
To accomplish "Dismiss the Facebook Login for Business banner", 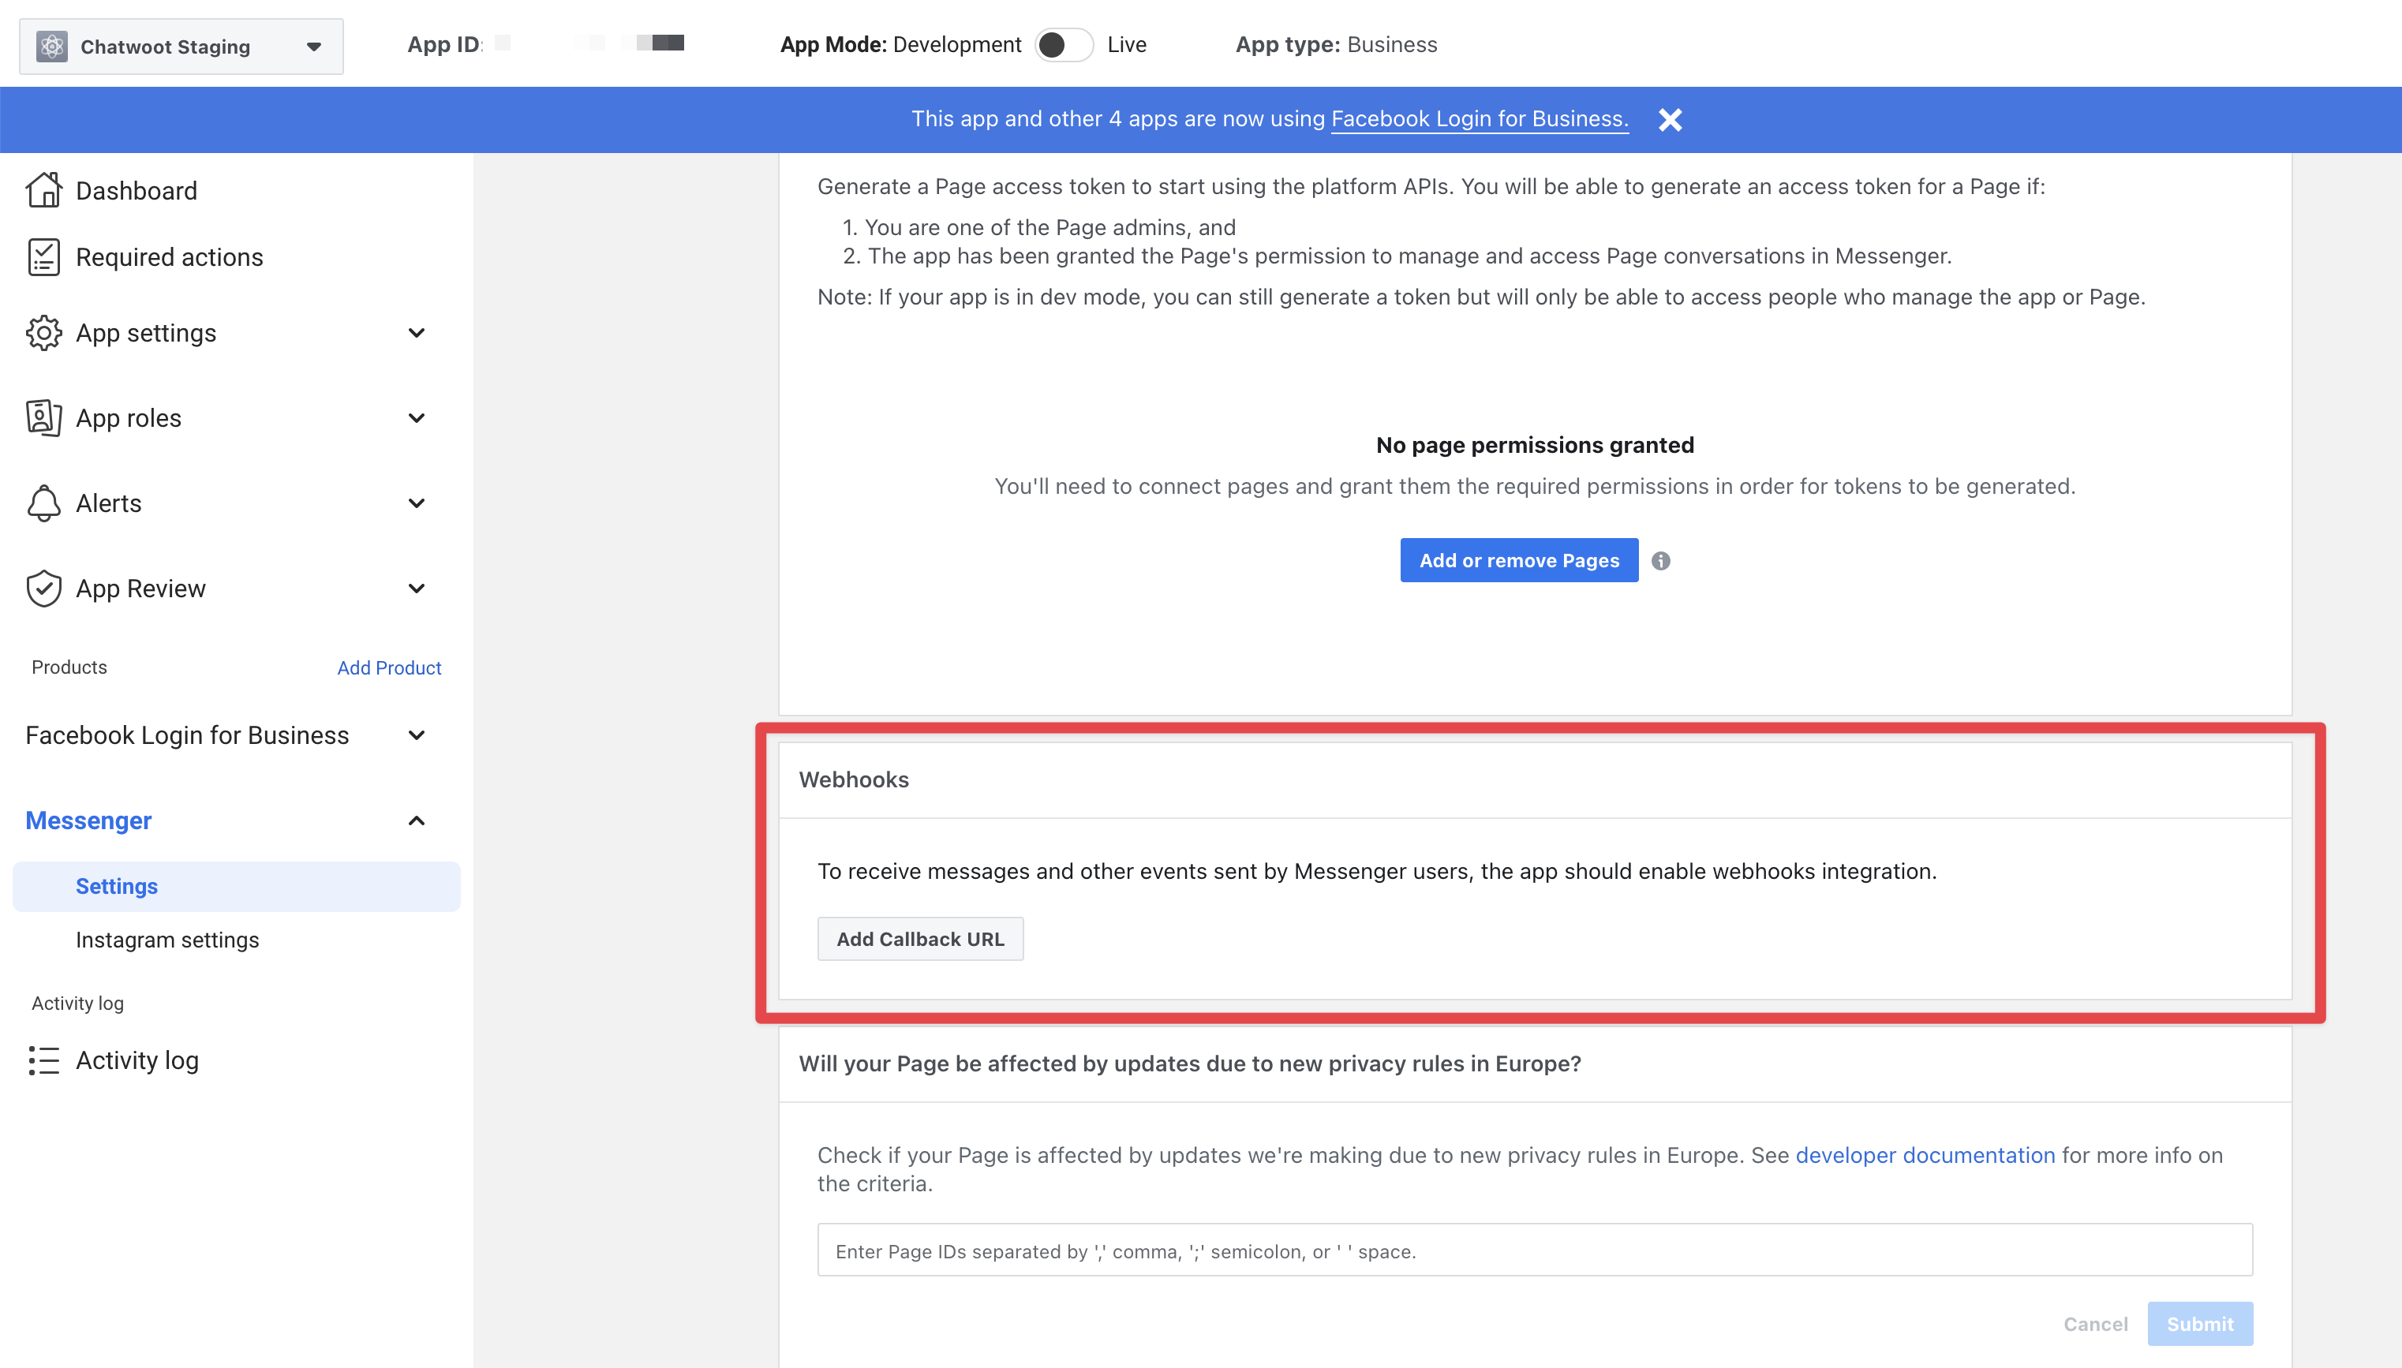I will 1670,119.
